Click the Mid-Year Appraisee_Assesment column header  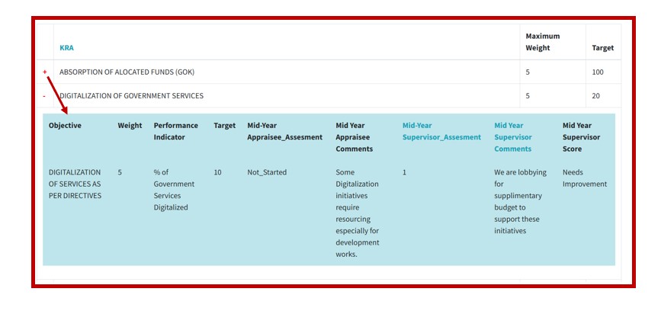coord(281,131)
